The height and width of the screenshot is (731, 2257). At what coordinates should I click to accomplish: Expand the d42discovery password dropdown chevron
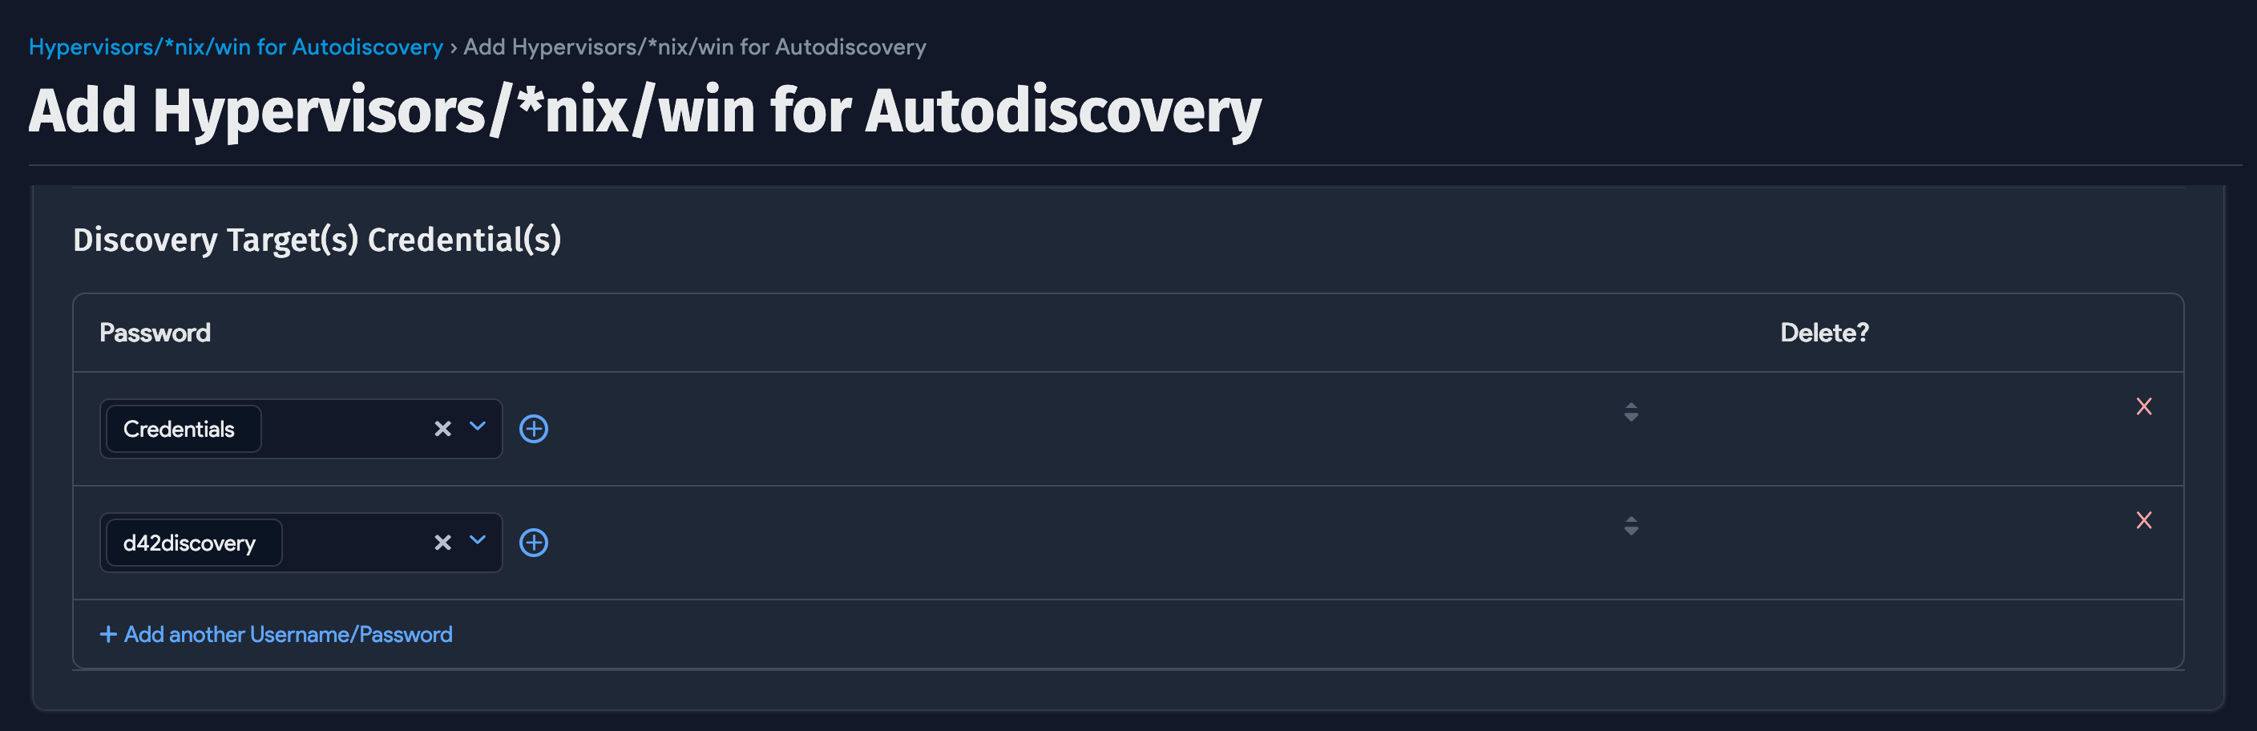click(478, 541)
